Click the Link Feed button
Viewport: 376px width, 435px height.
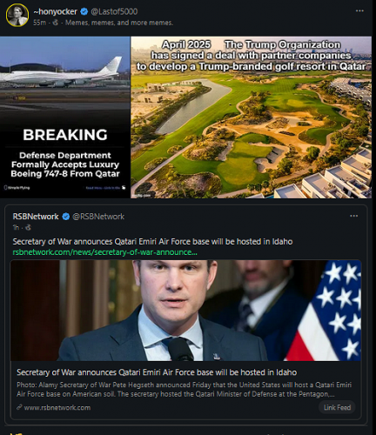337,407
